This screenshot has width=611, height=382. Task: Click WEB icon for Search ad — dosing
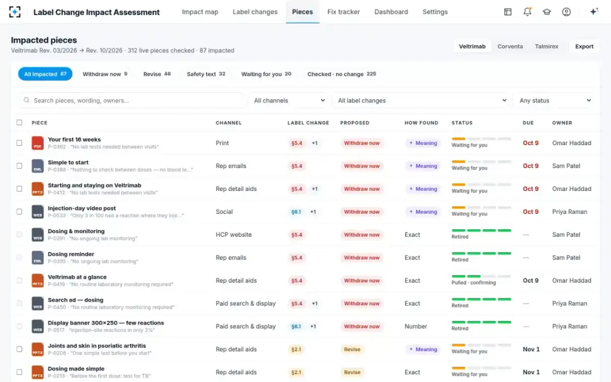point(37,304)
